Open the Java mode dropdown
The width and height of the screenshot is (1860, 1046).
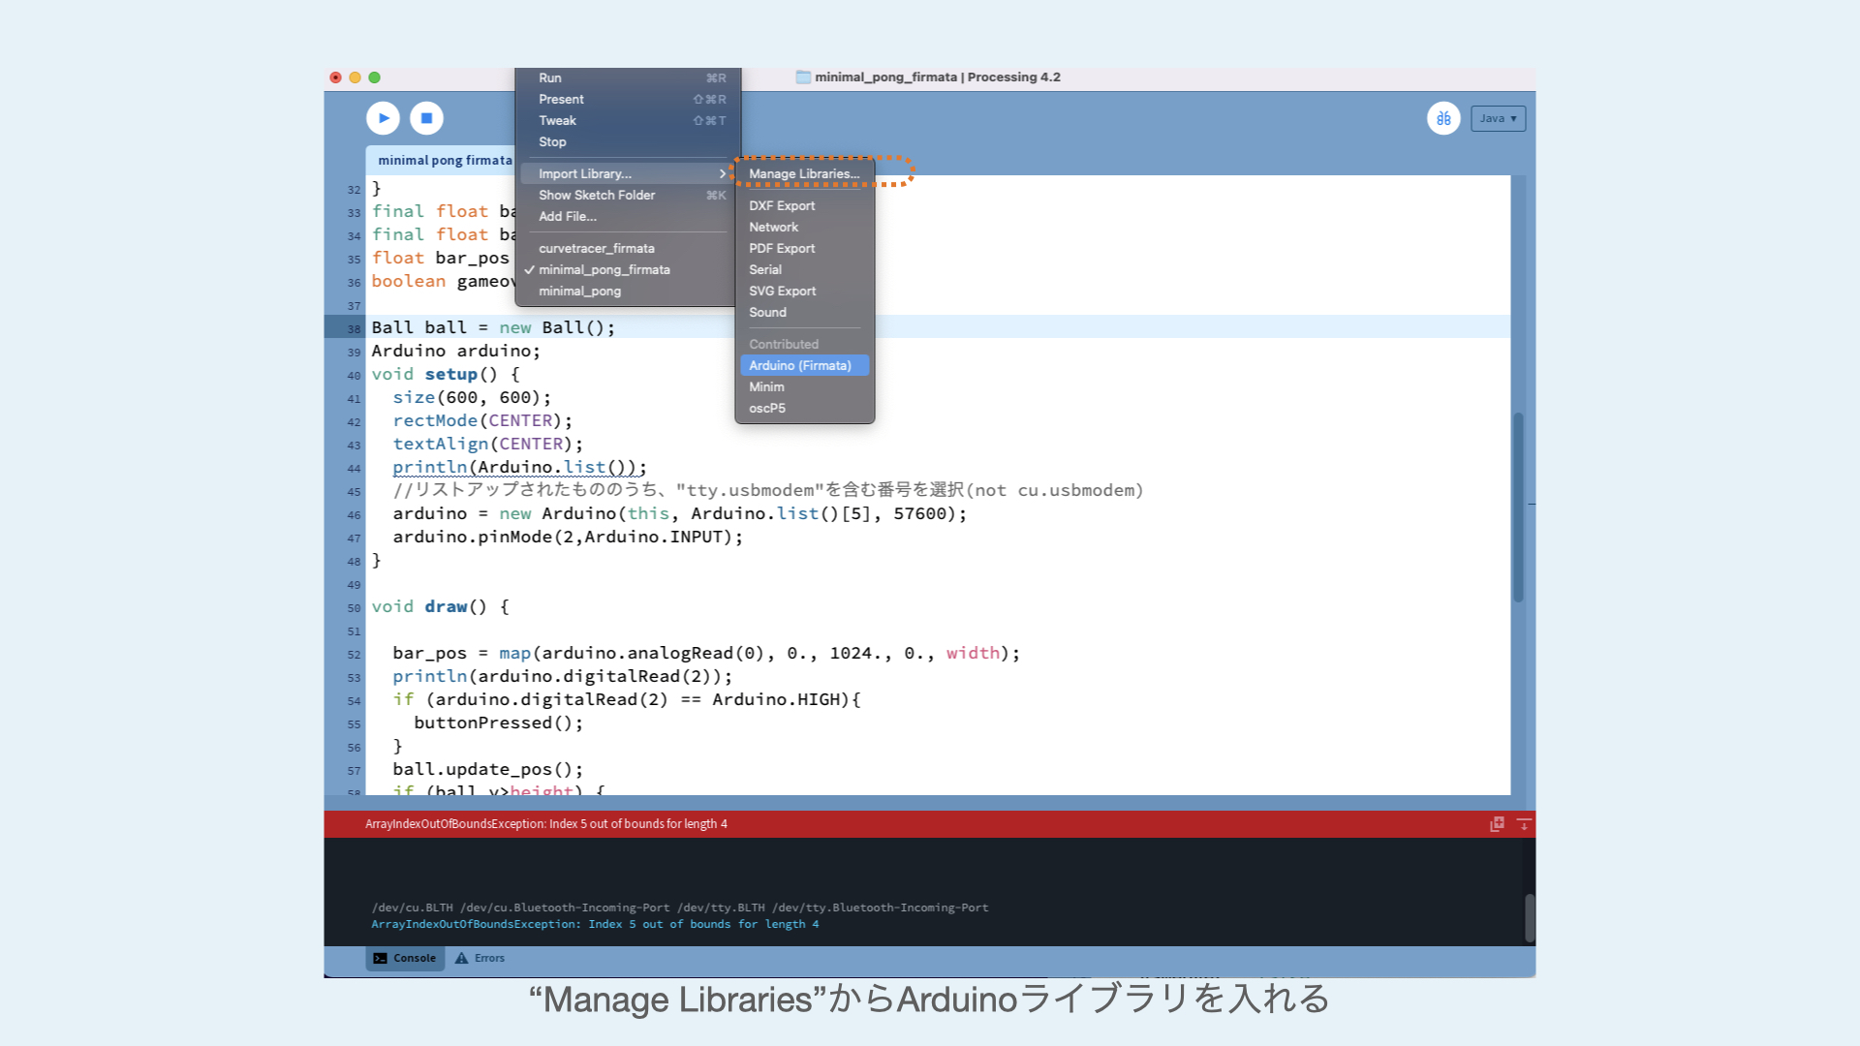1498,118
